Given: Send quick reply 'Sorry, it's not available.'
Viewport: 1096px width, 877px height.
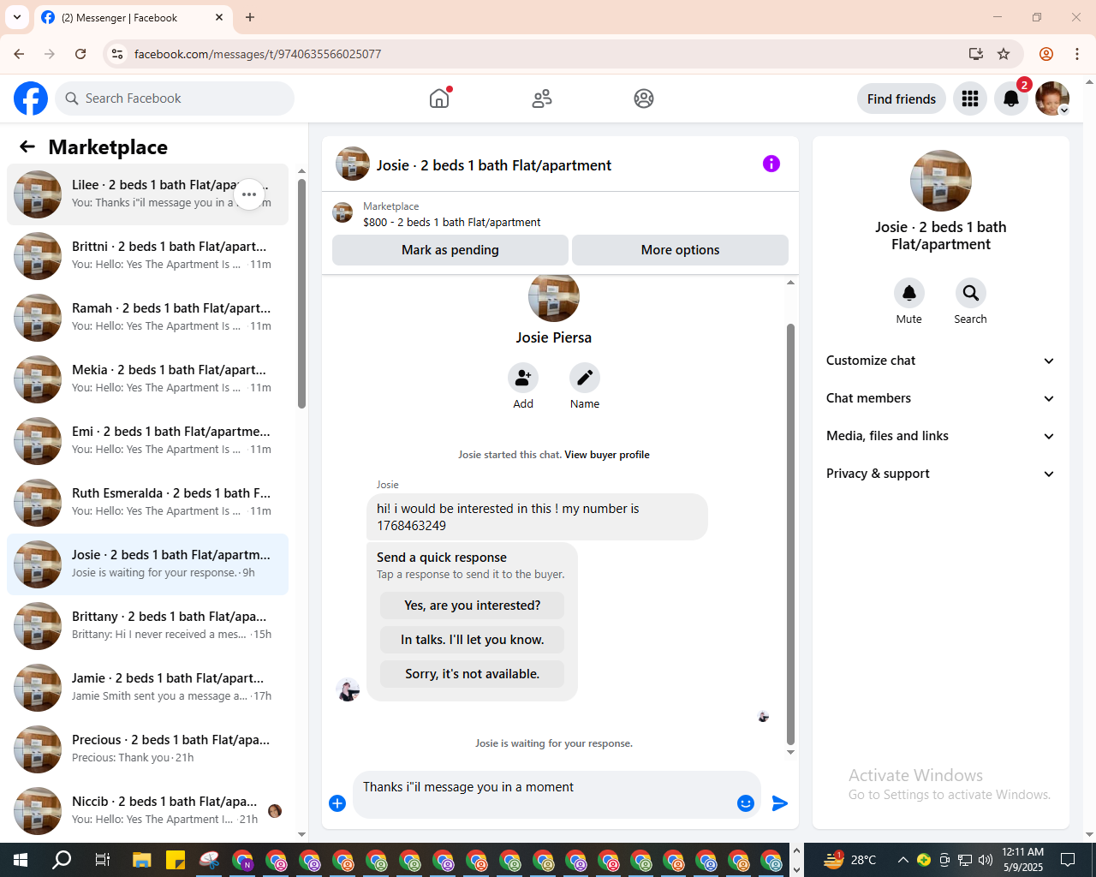Looking at the screenshot, I should (x=472, y=674).
